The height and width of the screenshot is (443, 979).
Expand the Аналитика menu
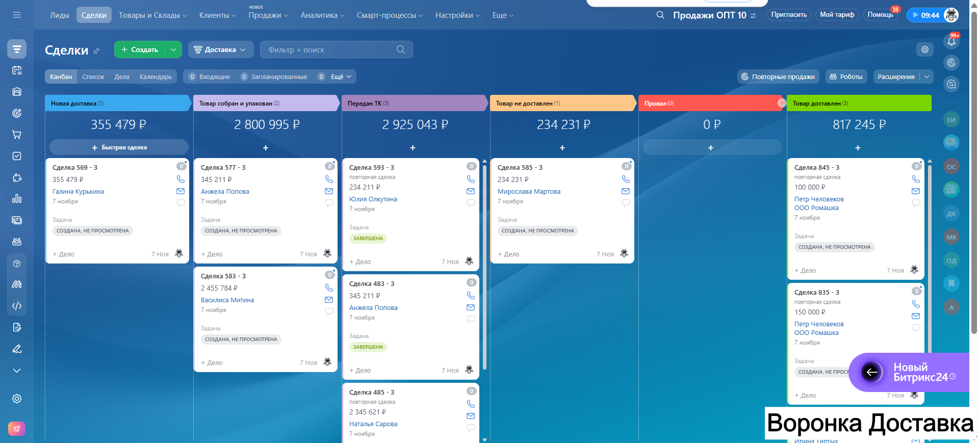pos(322,15)
